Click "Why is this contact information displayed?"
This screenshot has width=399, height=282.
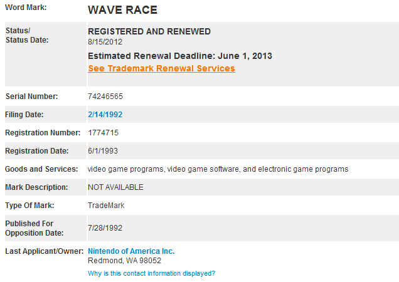[x=151, y=273]
